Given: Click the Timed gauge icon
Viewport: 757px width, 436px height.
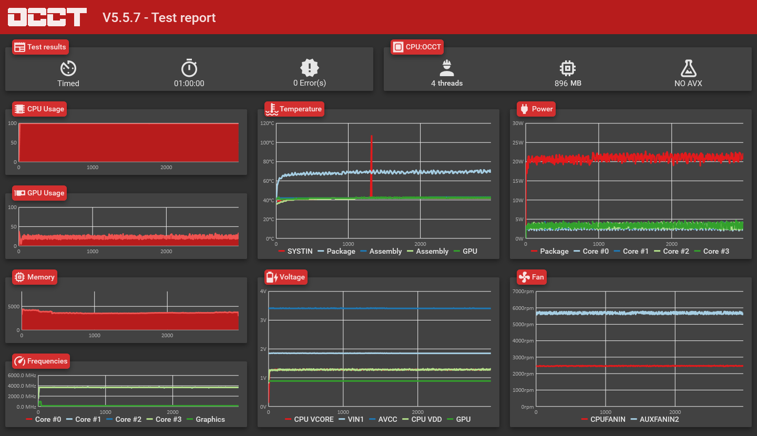Looking at the screenshot, I should [x=68, y=68].
